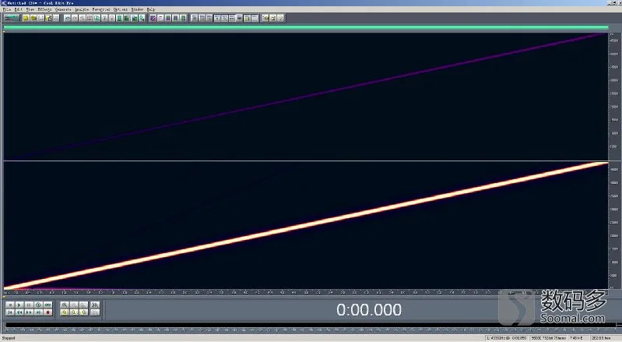622x342 pixels.
Task: Click the New file toolbar icon
Action: click(26, 18)
